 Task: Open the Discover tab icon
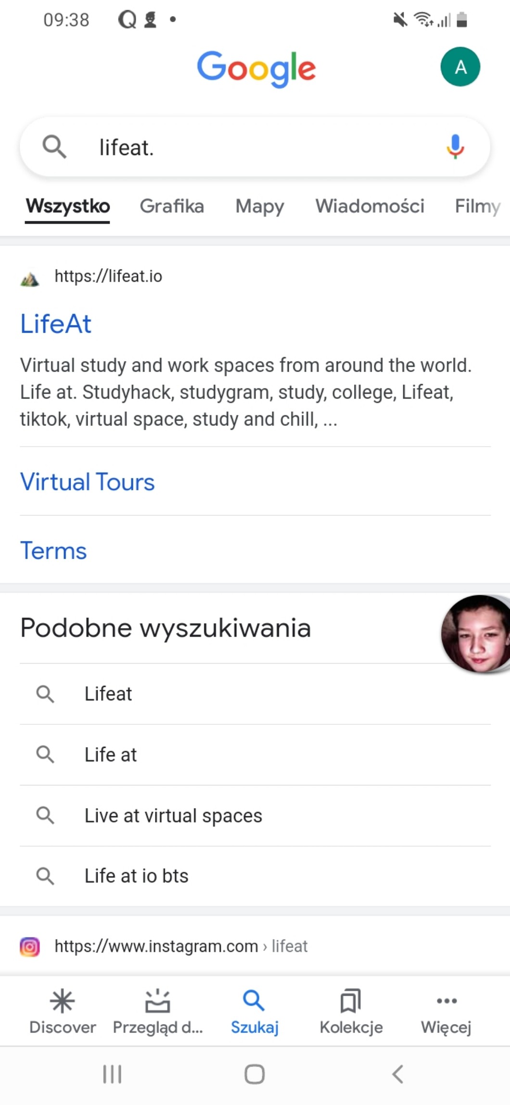point(62,1002)
